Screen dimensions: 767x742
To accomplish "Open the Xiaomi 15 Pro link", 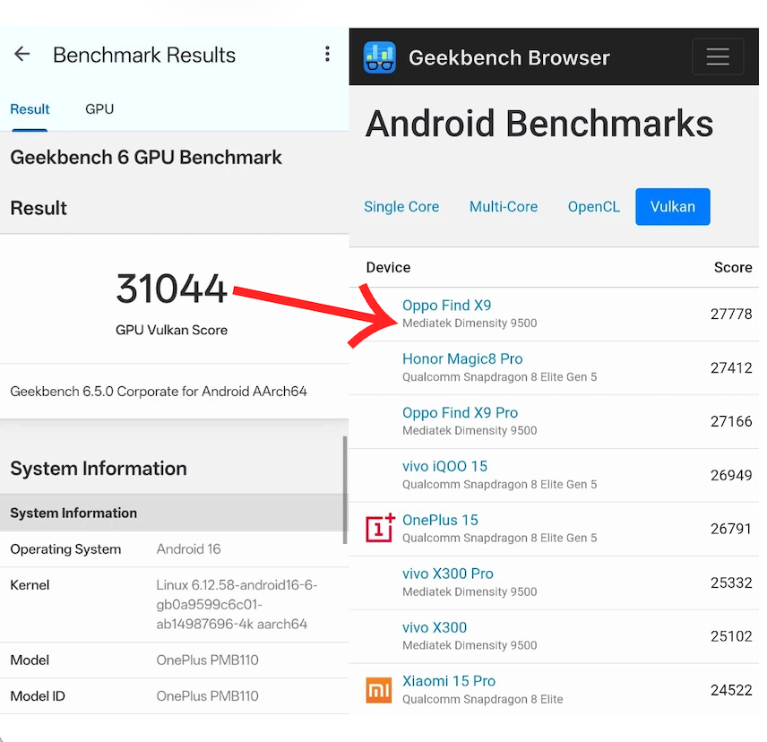I will pyautogui.click(x=449, y=681).
